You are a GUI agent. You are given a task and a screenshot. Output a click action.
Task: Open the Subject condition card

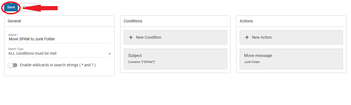(175, 59)
